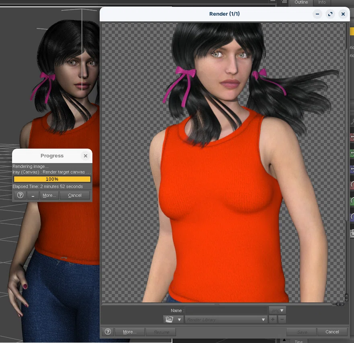This screenshot has height=343, width=354.
Task: Click the Render window vertical scrollbar
Action: (x=346, y=135)
